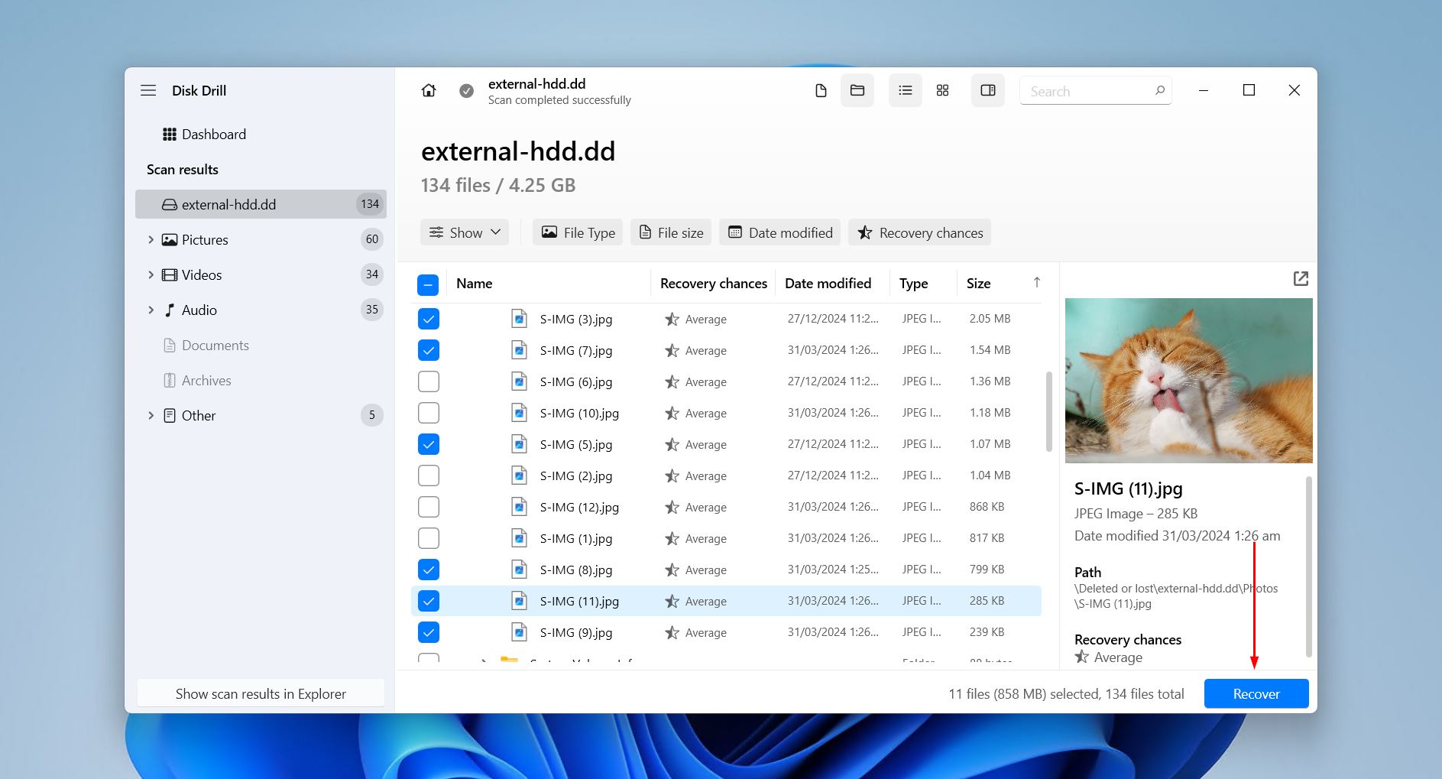Viewport: 1442px width, 779px height.
Task: Select the grid thumbnail view icon
Action: point(942,90)
